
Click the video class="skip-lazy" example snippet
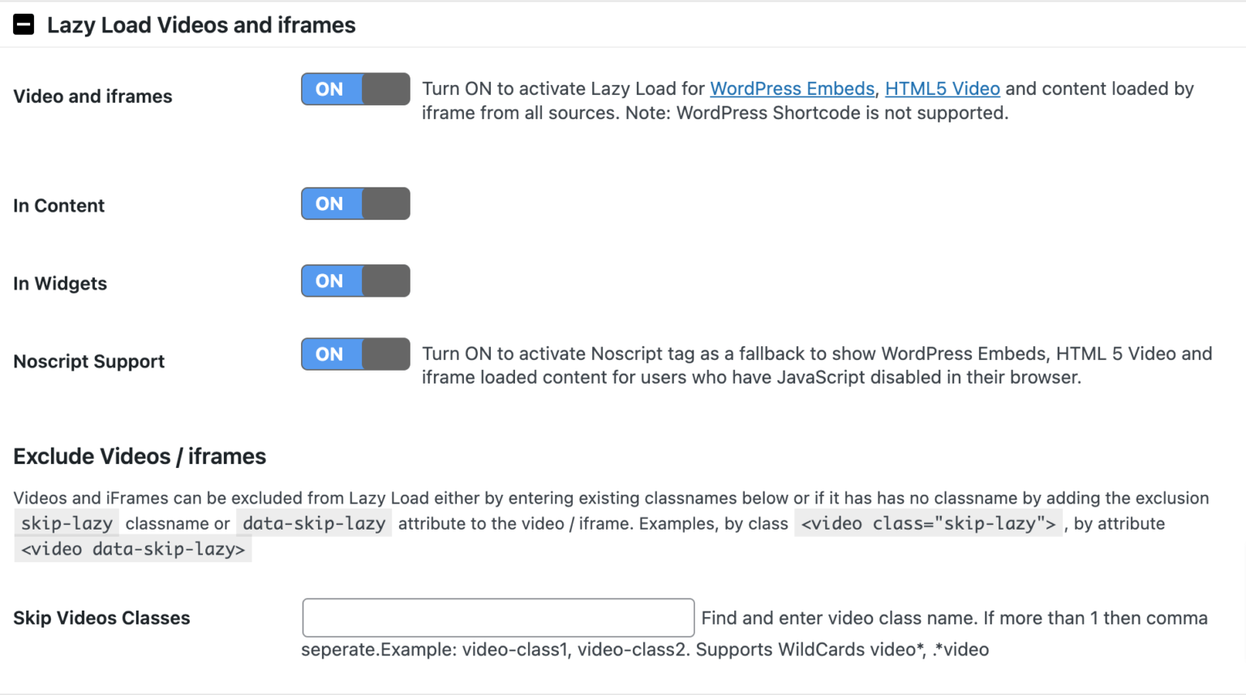(x=927, y=523)
